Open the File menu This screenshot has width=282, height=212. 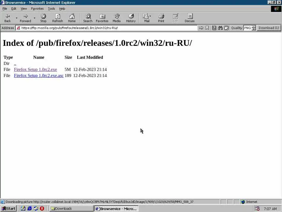tap(5, 9)
